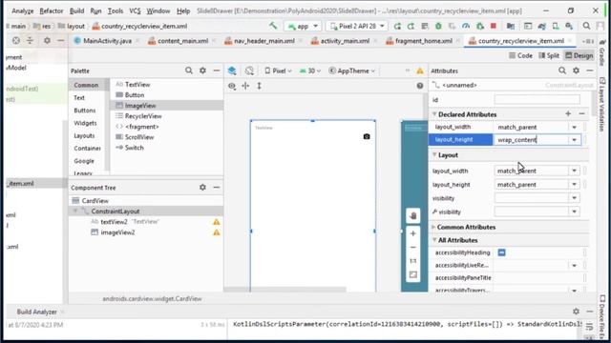Viewport: 611px width, 343px height.
Task: Select the Layouts palette category
Action: [84, 135]
